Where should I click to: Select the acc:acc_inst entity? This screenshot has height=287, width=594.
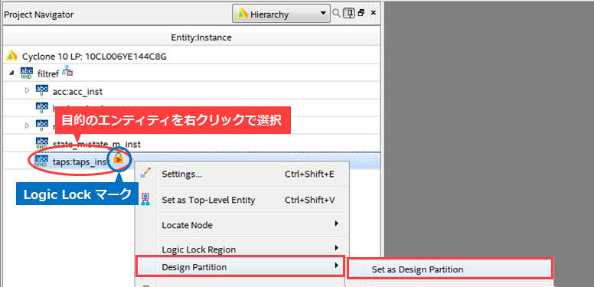77,92
